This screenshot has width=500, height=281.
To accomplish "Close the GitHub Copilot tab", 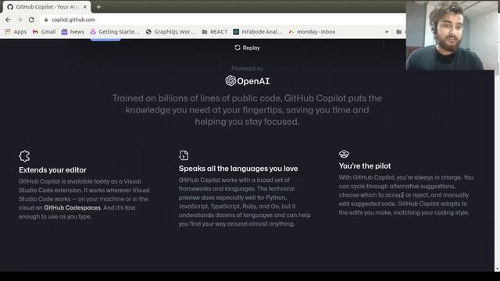I will tap(85, 7).
